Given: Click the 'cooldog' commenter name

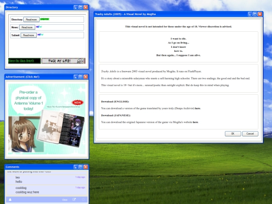Looking at the screenshot, I should coord(21,188).
